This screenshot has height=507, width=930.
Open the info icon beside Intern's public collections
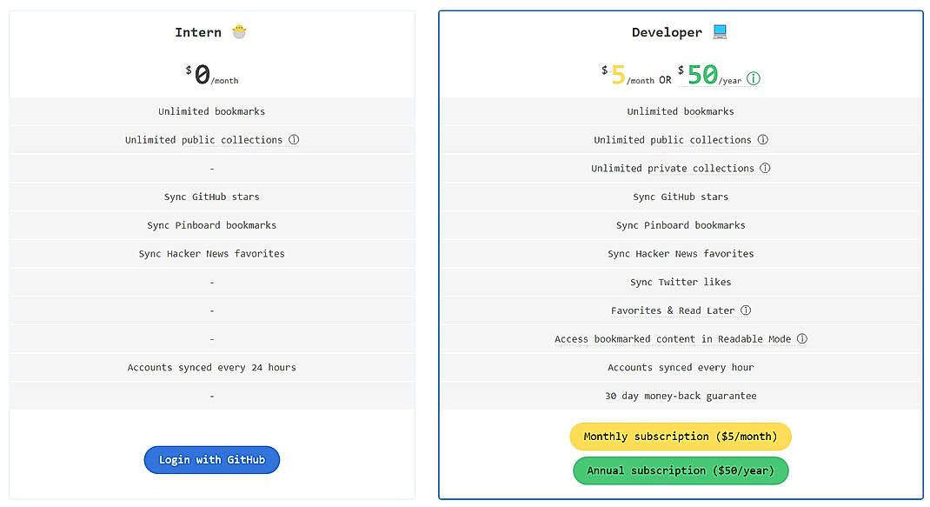tap(293, 139)
